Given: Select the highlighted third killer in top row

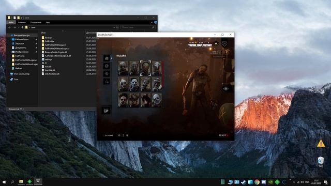Looking at the screenshot, I should [x=146, y=68].
